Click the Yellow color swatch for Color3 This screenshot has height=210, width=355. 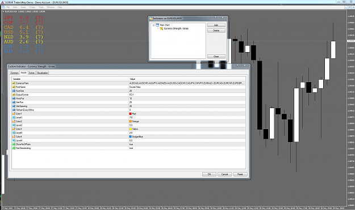click(x=131, y=129)
